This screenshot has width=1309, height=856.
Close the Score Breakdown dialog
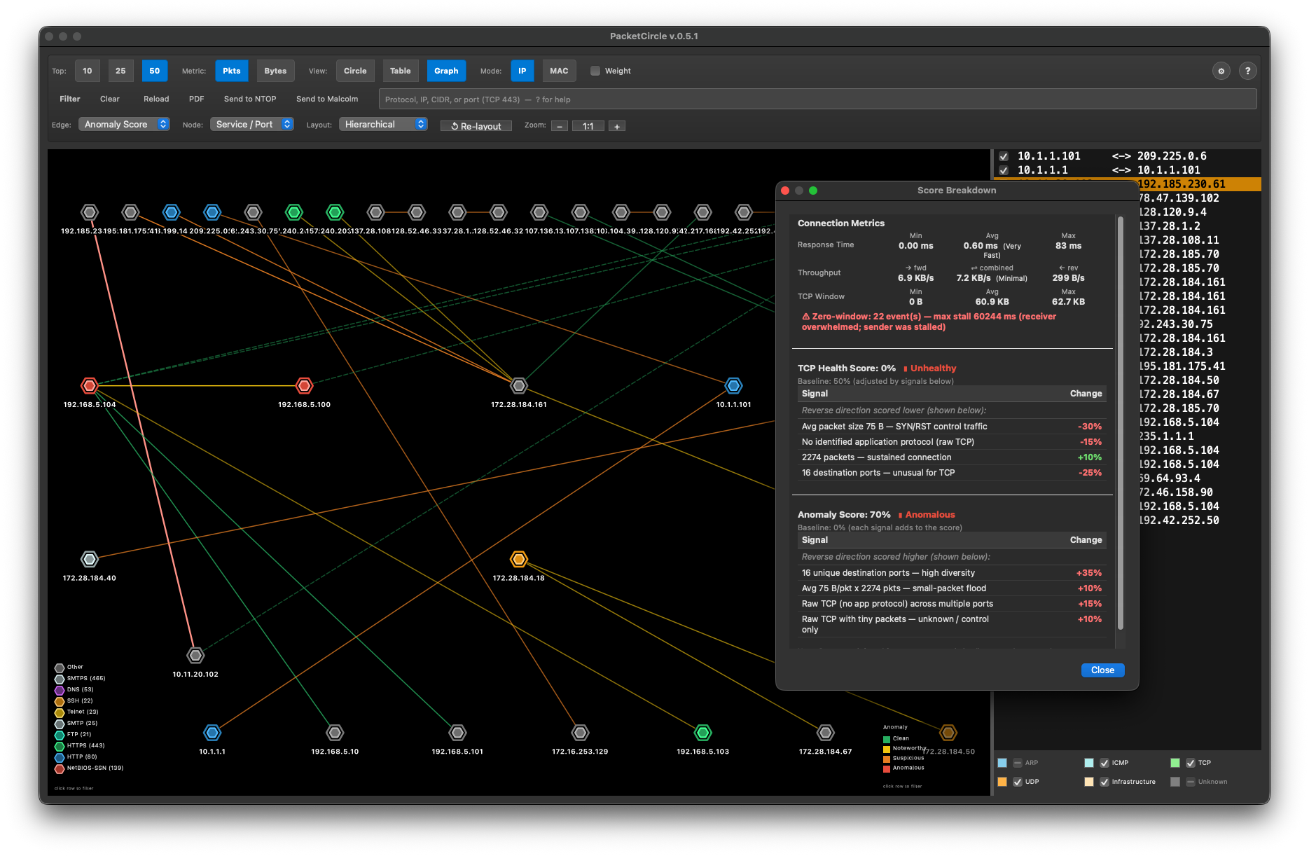(x=1102, y=670)
